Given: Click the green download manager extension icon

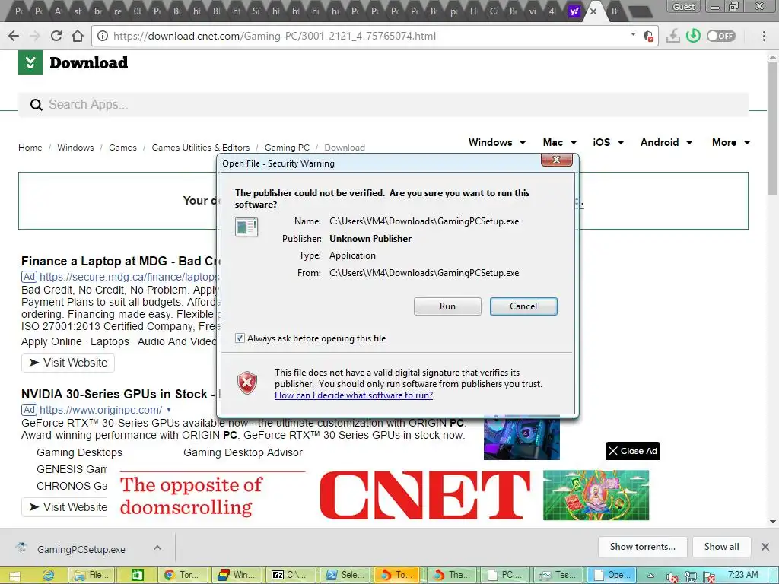Looking at the screenshot, I should click(693, 36).
